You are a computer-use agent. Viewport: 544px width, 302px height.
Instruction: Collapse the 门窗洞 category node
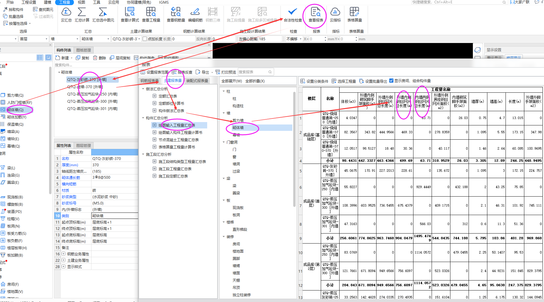(x=224, y=142)
